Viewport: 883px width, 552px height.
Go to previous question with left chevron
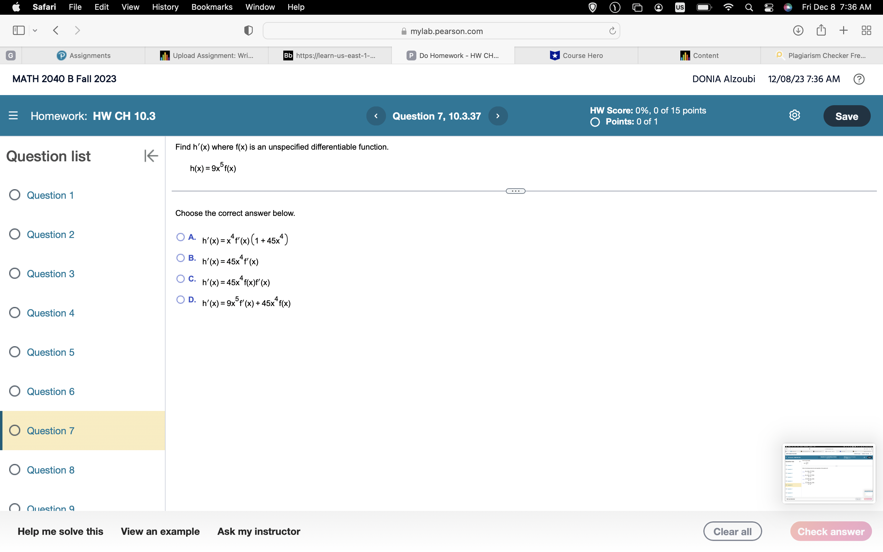(376, 116)
